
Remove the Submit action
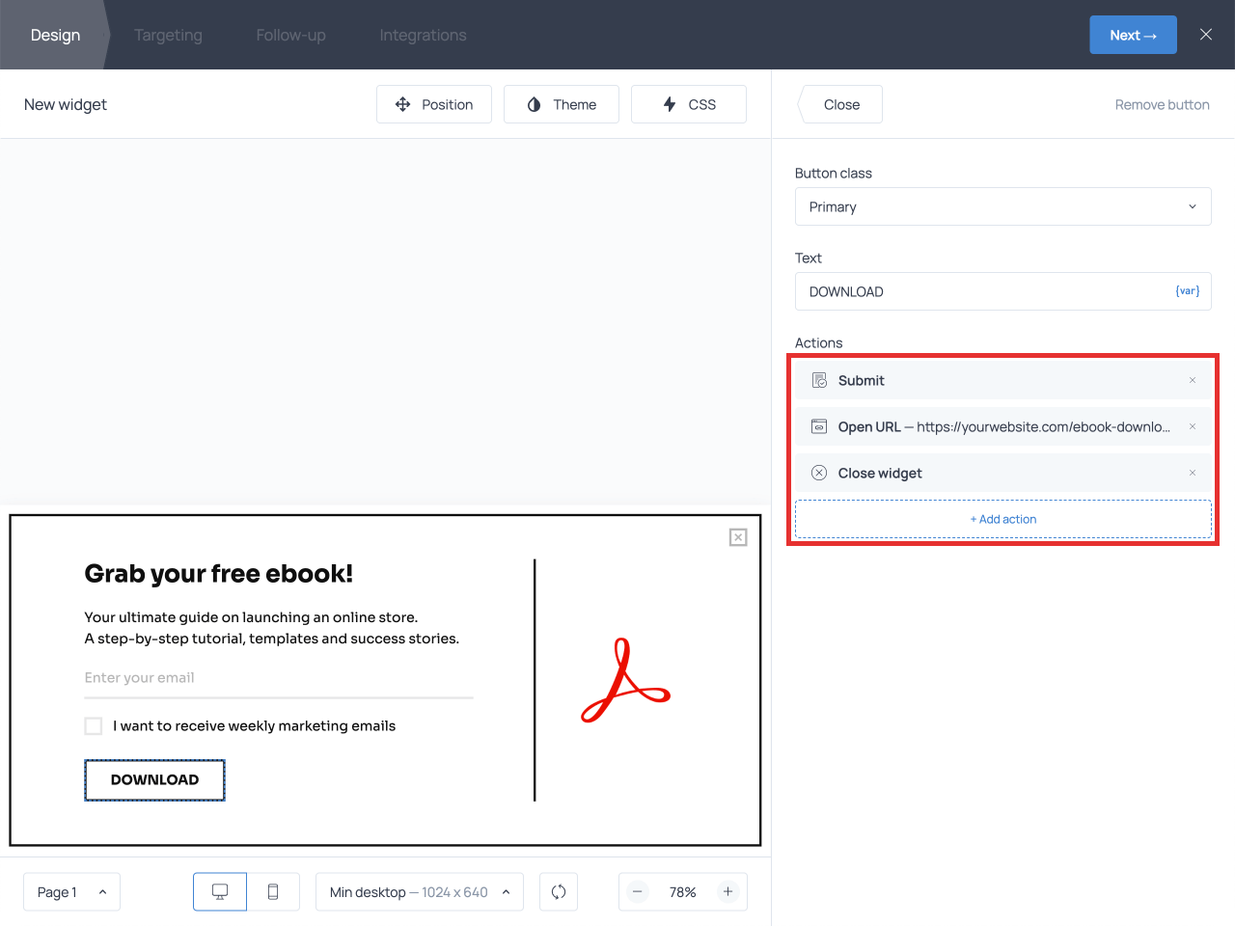coord(1193,380)
